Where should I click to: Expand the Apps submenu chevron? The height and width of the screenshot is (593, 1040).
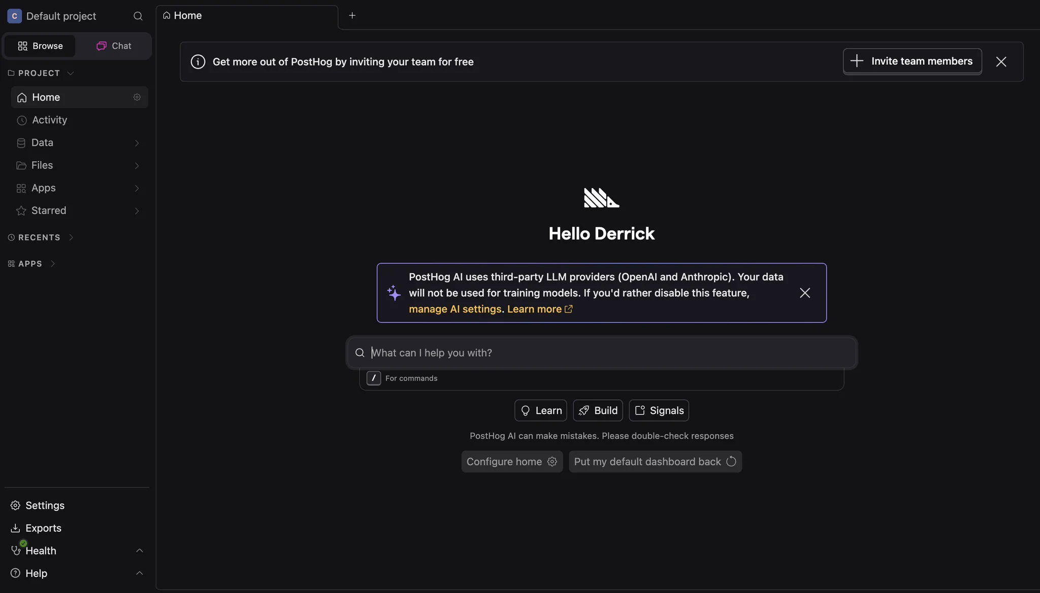coord(137,188)
